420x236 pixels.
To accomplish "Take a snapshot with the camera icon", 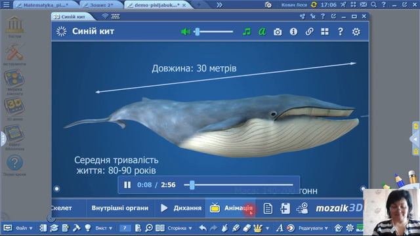I will [x=278, y=32].
